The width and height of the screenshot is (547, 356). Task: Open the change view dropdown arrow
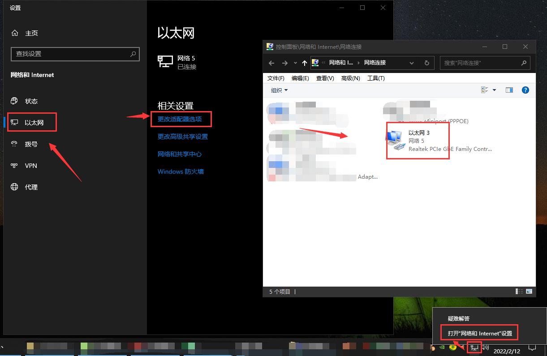click(495, 90)
